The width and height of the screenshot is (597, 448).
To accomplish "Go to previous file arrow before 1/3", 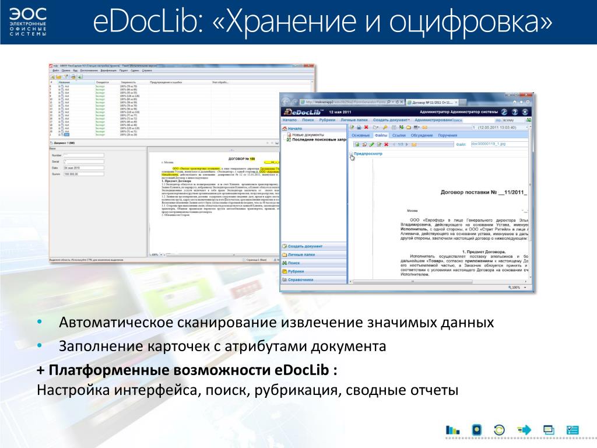I will [x=394, y=144].
